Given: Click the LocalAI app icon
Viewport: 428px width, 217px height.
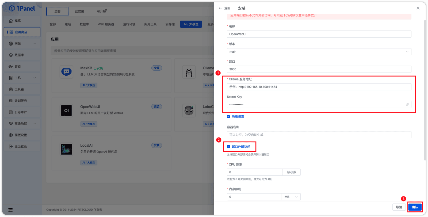Looking at the screenshot, I should [x=66, y=149].
